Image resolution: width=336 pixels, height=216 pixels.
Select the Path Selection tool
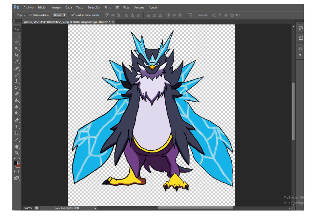click(17, 133)
